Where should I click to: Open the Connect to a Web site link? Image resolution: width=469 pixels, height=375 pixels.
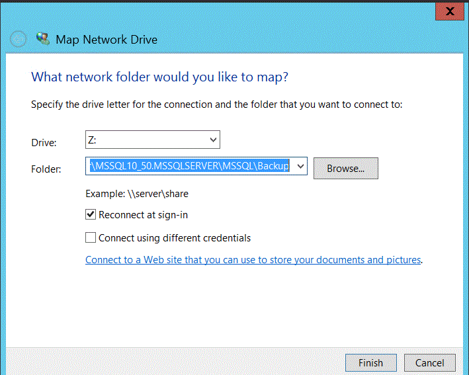click(x=253, y=259)
